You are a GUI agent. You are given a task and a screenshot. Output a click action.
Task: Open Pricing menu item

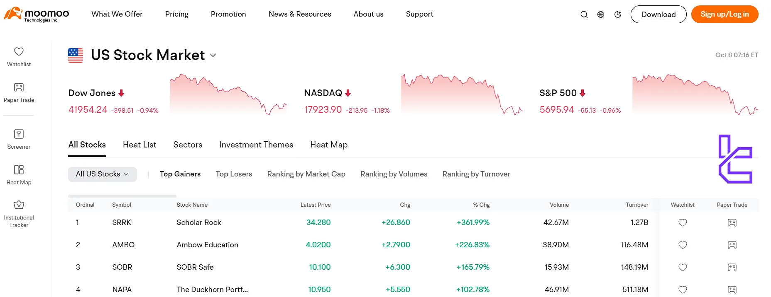click(177, 14)
